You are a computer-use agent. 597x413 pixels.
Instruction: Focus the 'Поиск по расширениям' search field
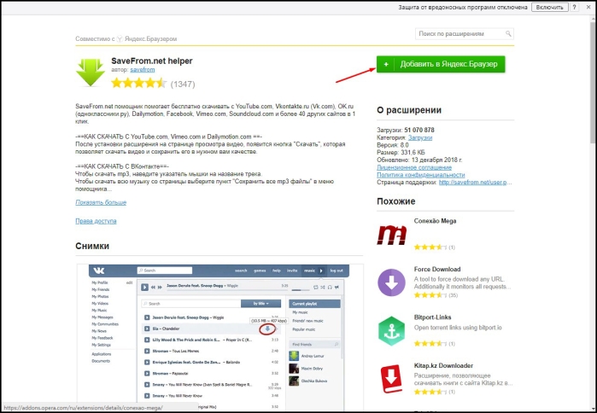pos(464,34)
